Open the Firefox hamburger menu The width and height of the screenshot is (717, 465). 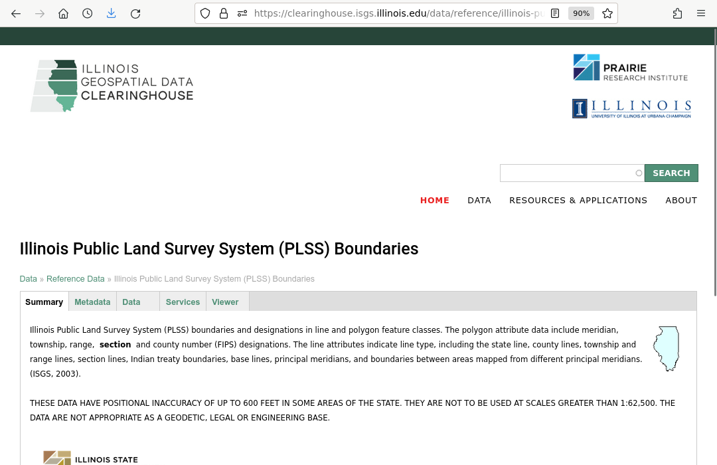(701, 13)
